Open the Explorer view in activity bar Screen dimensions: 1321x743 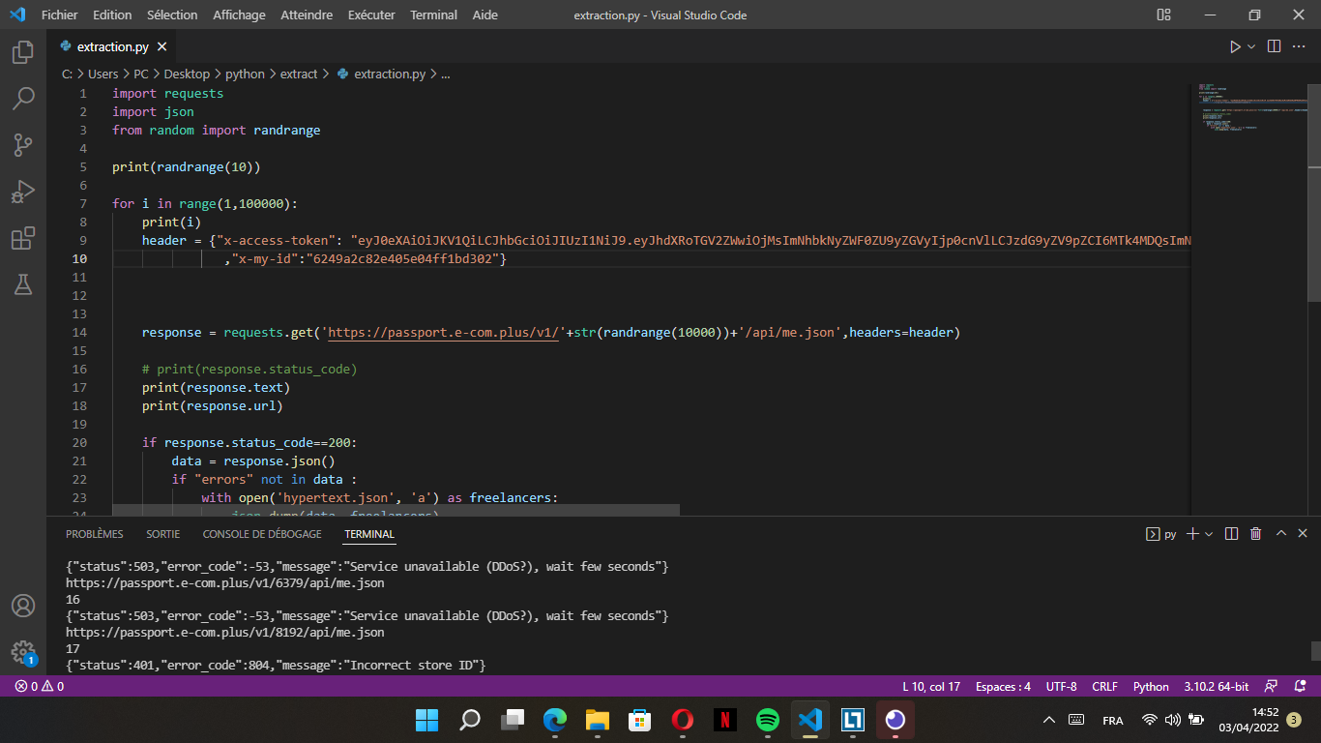click(23, 52)
